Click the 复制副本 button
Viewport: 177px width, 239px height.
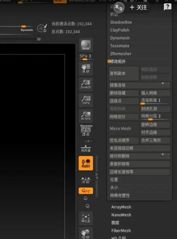pyautogui.click(x=124, y=74)
